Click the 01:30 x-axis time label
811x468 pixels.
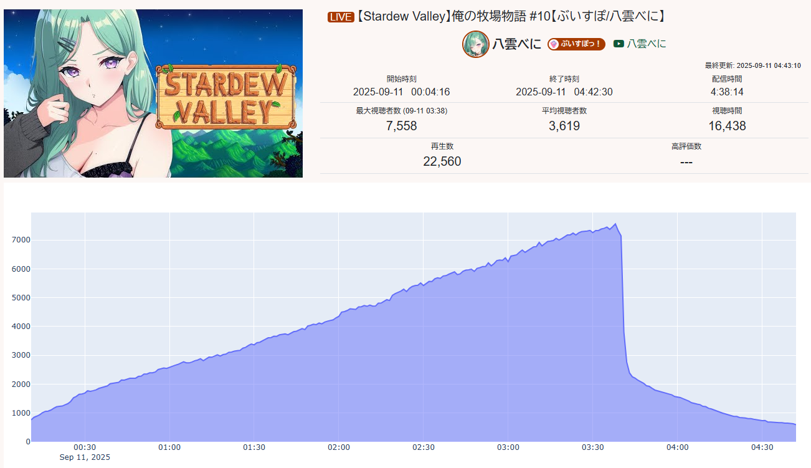point(254,447)
